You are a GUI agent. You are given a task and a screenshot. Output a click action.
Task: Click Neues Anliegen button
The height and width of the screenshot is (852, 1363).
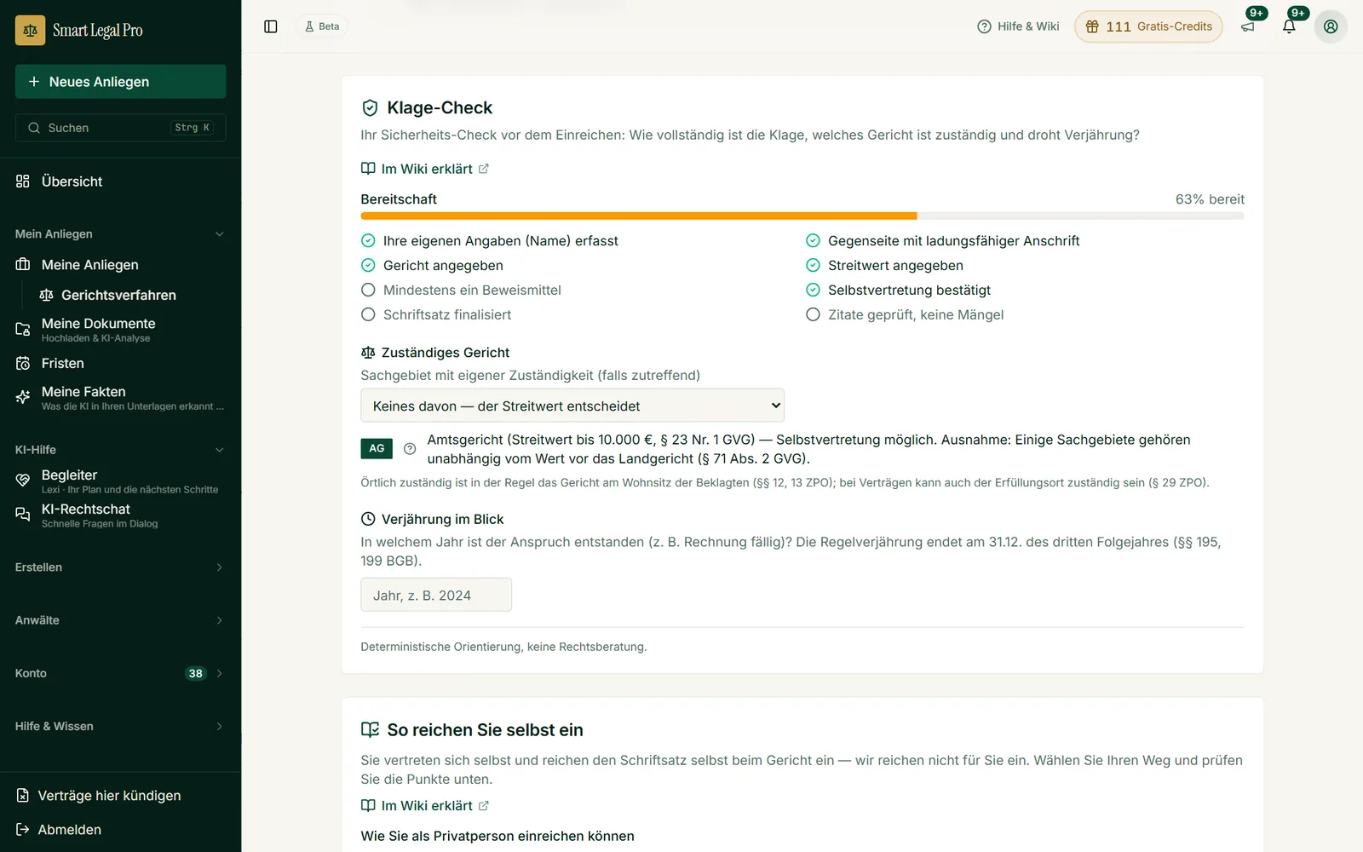120,82
